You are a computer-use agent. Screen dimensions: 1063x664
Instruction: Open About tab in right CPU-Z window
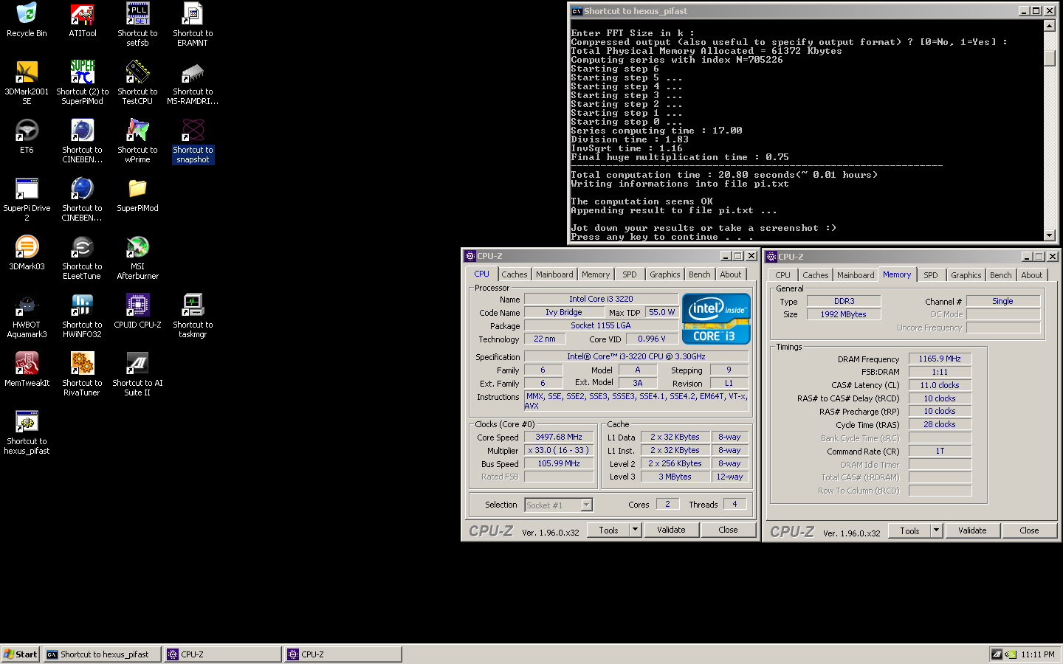[x=1032, y=275]
